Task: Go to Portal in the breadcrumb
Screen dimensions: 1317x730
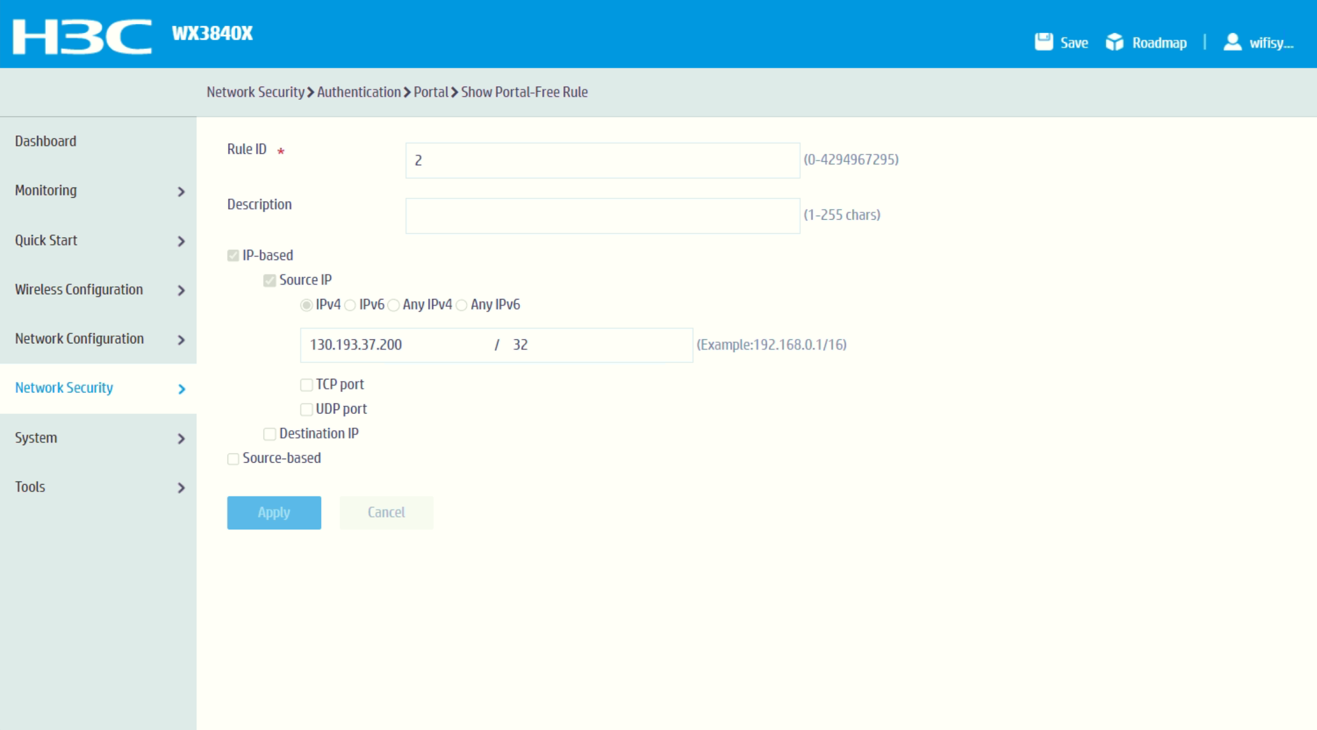Action: coord(431,92)
